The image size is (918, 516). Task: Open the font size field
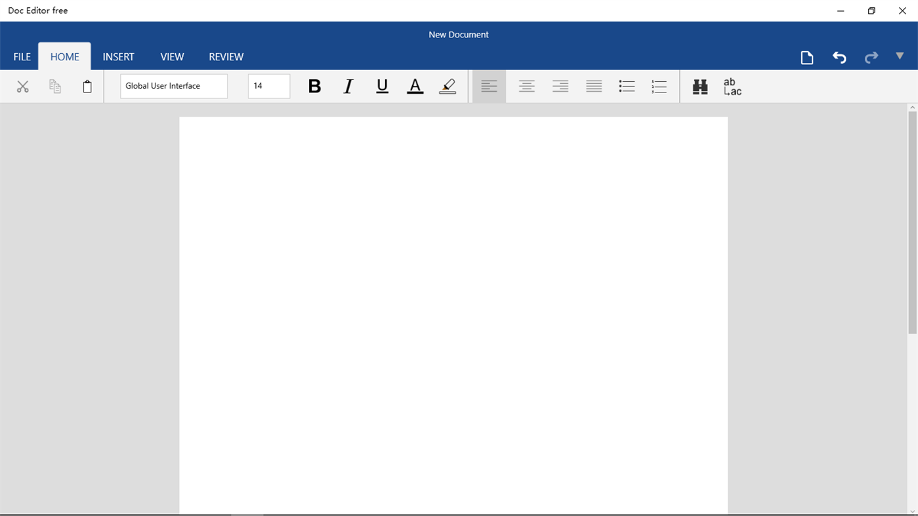point(268,86)
